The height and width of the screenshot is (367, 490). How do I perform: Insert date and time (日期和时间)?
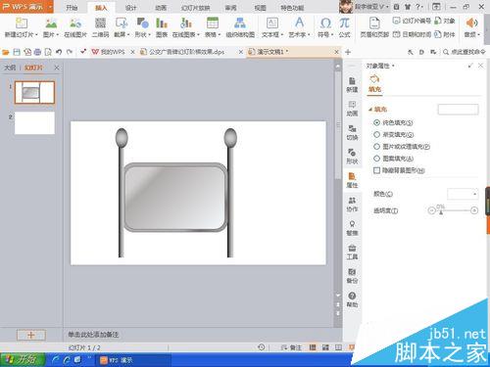point(412,34)
